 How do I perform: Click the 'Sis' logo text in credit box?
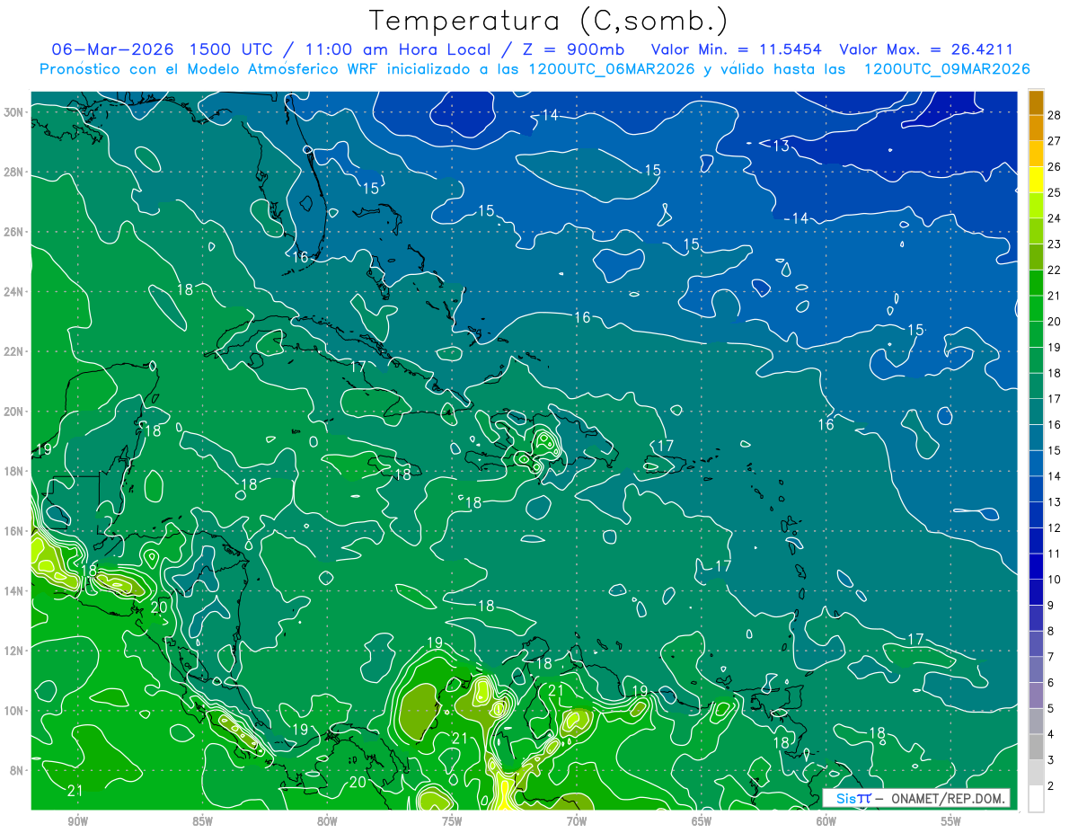[846, 798]
